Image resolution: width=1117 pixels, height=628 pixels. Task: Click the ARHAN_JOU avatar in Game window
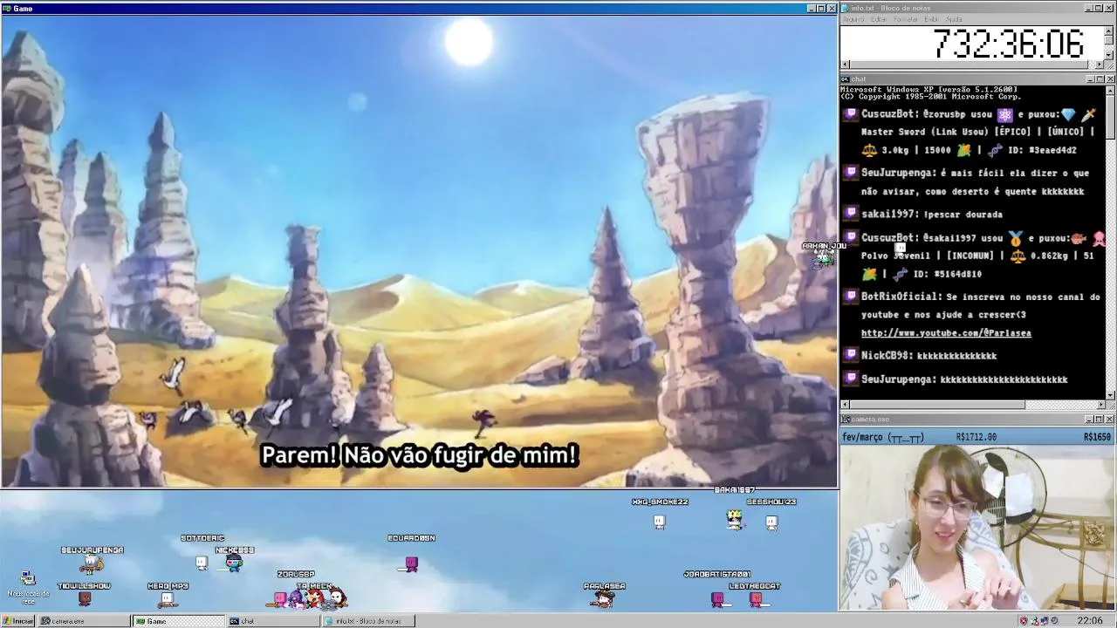coord(824,259)
